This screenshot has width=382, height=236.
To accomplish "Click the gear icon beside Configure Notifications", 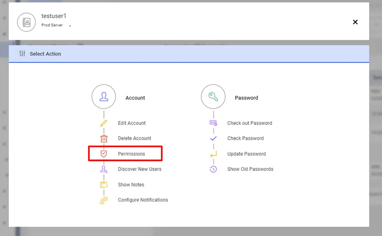I will (104, 200).
